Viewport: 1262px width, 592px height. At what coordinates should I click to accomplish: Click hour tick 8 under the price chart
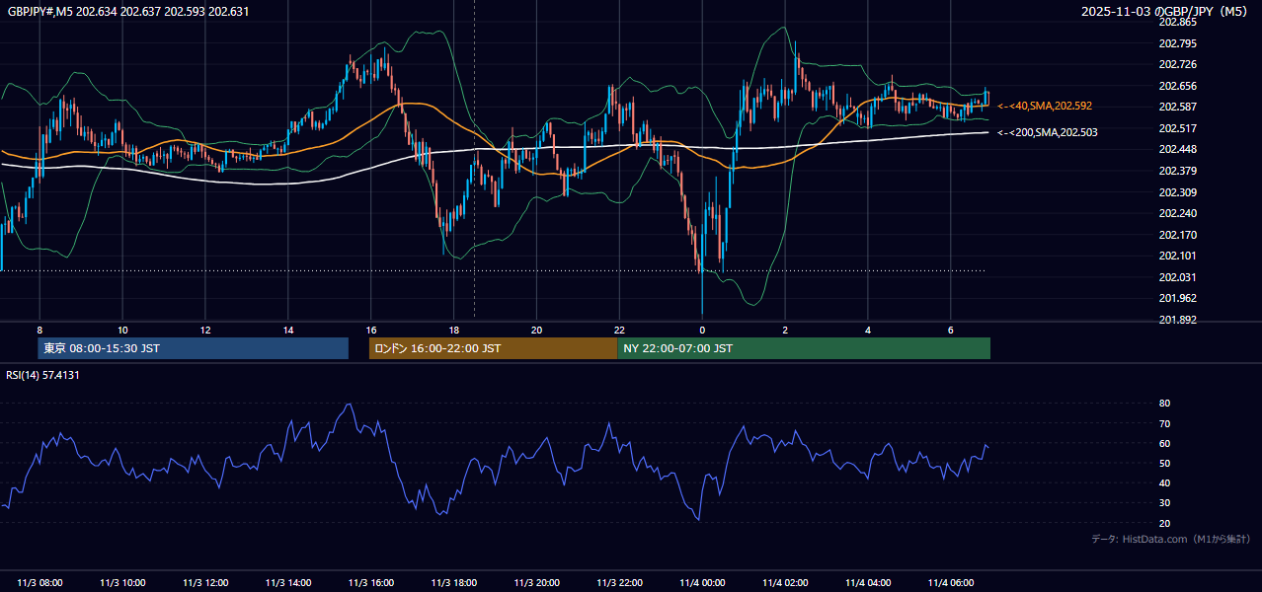click(39, 330)
